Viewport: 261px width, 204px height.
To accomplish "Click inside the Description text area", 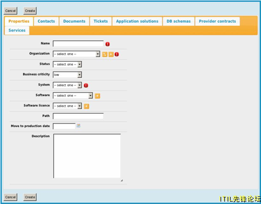I will pos(87,156).
